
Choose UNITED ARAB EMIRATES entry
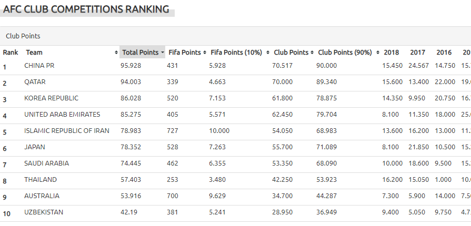[x=62, y=115]
